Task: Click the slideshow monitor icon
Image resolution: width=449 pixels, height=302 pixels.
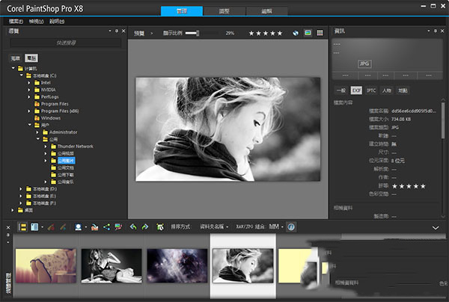Action: 118,227
